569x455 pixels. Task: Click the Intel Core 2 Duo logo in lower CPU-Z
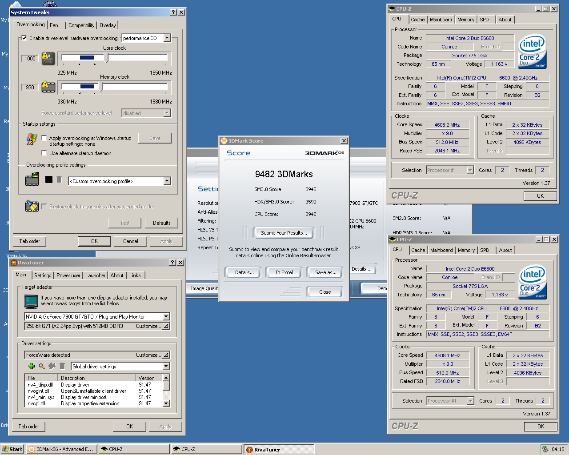click(533, 283)
